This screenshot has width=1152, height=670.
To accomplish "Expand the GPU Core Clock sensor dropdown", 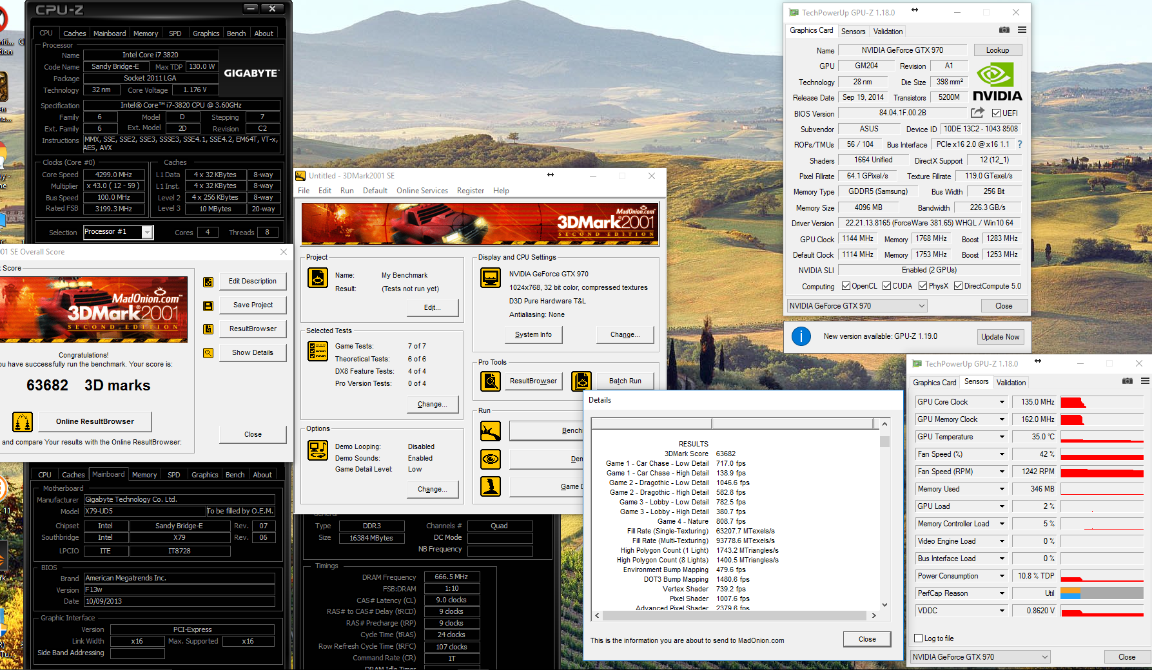I will (x=1002, y=402).
